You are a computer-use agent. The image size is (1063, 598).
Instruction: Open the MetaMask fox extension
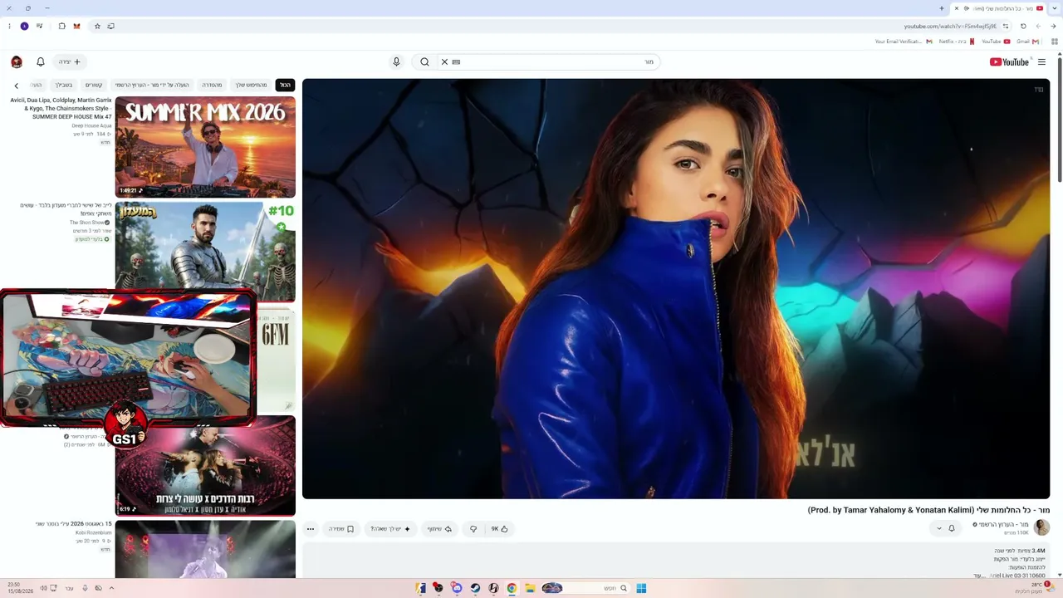[77, 26]
